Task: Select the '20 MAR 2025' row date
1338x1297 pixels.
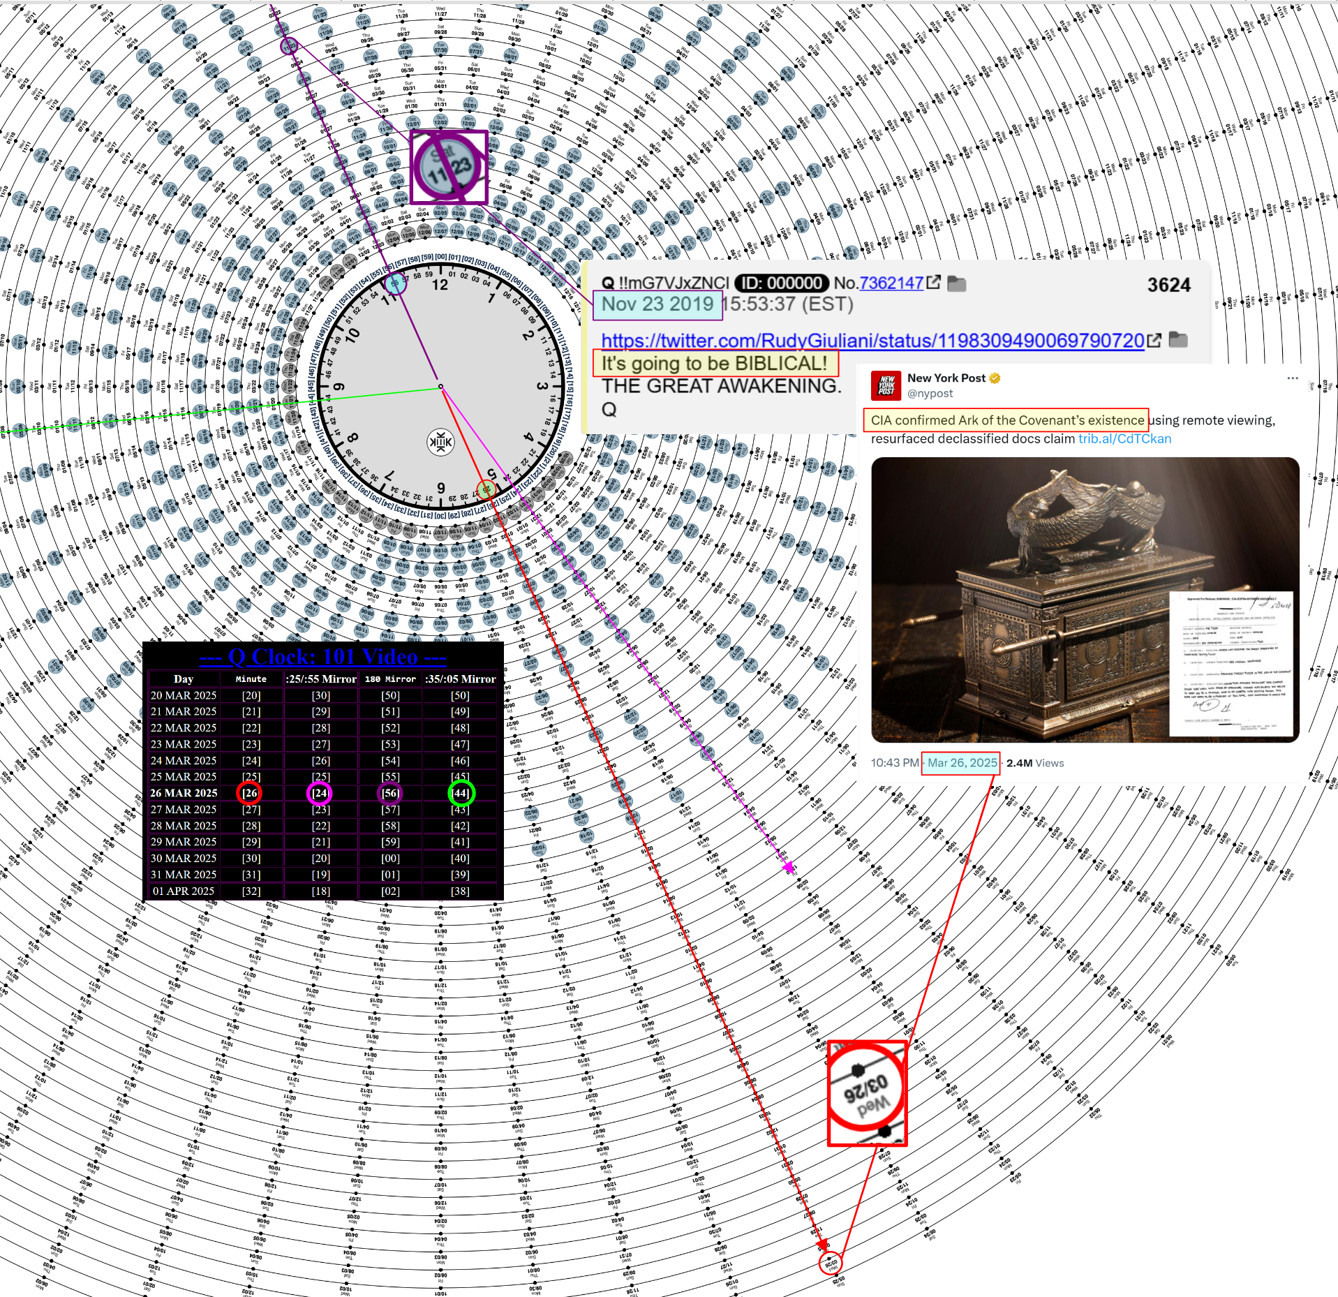Action: (x=184, y=695)
